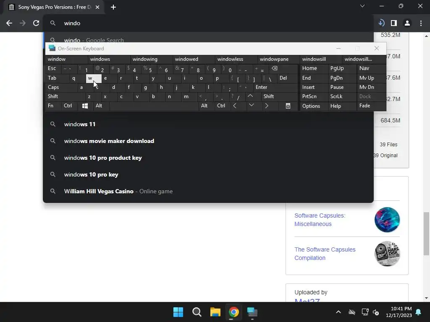Toggle the ScrLk key

(x=342, y=96)
